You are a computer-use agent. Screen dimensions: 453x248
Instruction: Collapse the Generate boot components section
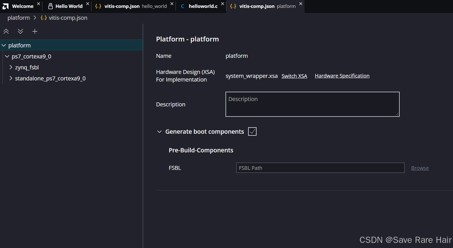[x=159, y=132]
